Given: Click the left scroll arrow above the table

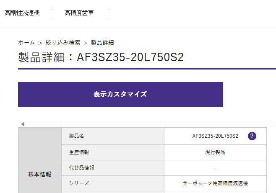Looking at the screenshot, I should [x=23, y=124].
